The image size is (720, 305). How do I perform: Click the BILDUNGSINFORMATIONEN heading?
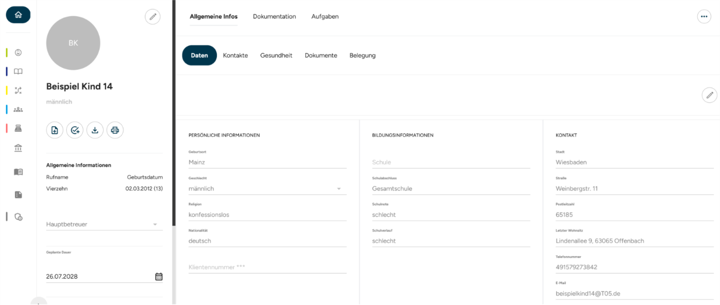[403, 135]
